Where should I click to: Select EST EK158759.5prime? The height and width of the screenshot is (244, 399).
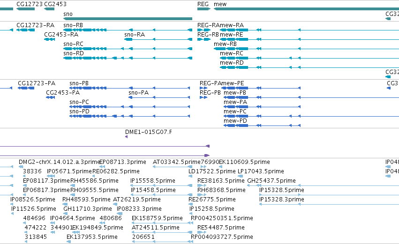tap(161, 223)
